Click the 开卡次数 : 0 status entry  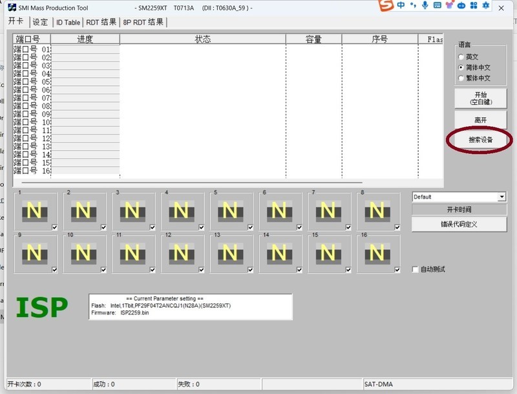coord(50,384)
